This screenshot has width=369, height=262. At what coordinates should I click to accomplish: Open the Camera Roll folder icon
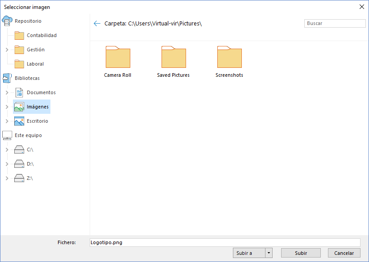pos(118,57)
